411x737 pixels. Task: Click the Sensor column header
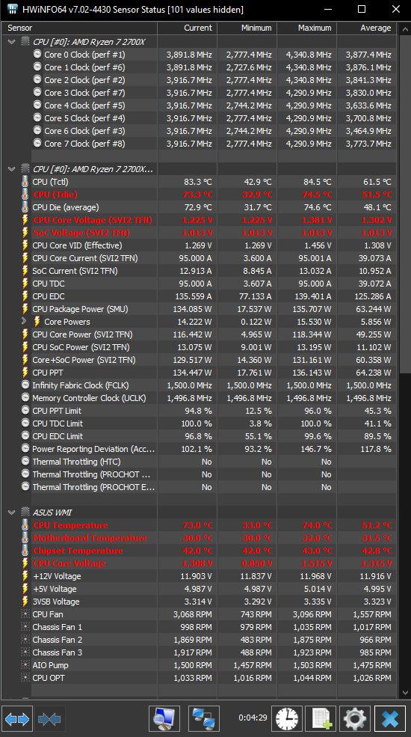point(78,28)
